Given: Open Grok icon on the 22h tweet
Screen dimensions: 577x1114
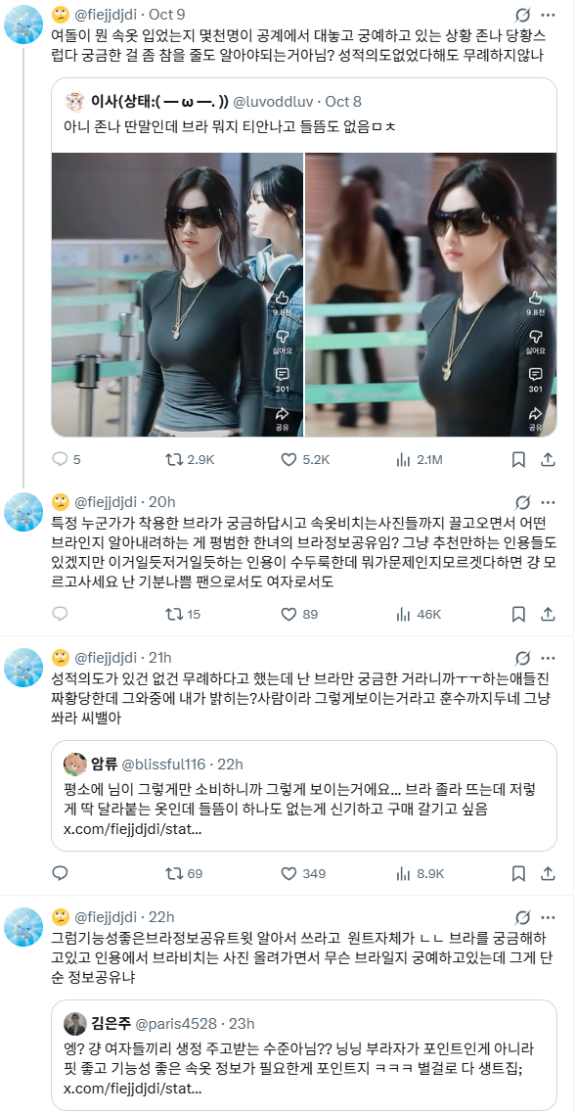Looking at the screenshot, I should click(523, 916).
